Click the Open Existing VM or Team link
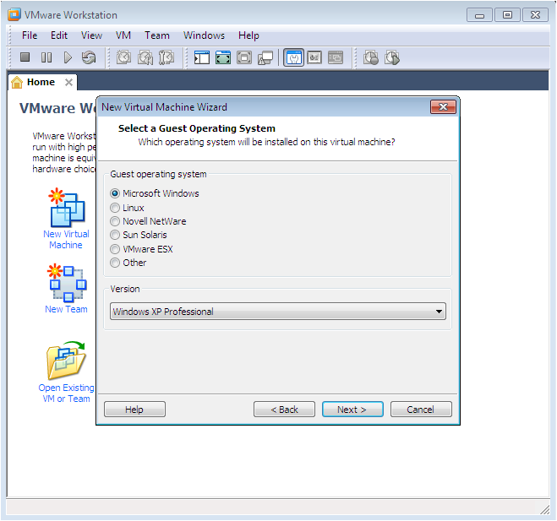Screen dimensions: 557x521 pyautogui.click(x=67, y=393)
